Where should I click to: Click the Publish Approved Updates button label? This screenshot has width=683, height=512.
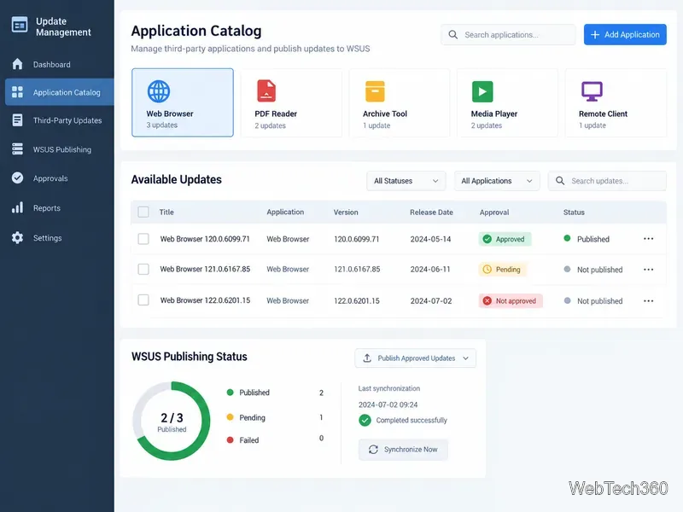tap(417, 358)
